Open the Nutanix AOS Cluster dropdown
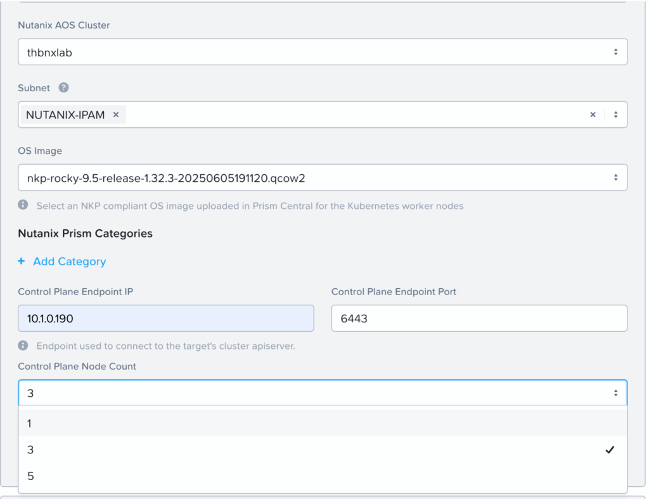 tap(323, 52)
